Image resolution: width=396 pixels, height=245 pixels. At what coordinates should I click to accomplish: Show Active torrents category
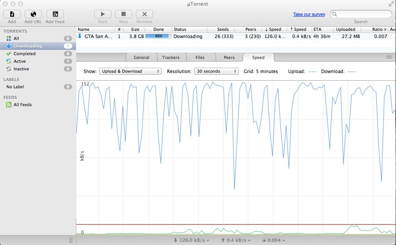38,61
